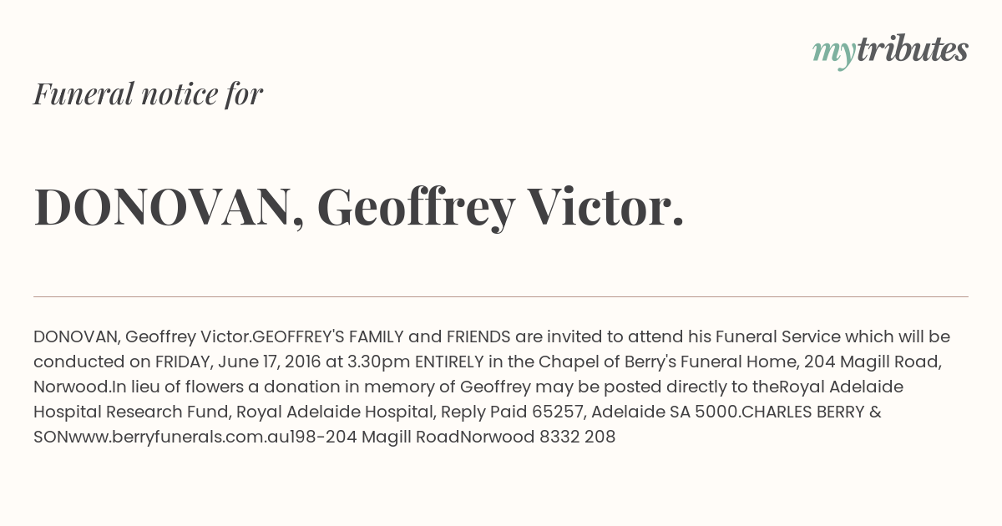Select the 204 Magill Road address text
1002x526 pixels.
pos(873,362)
